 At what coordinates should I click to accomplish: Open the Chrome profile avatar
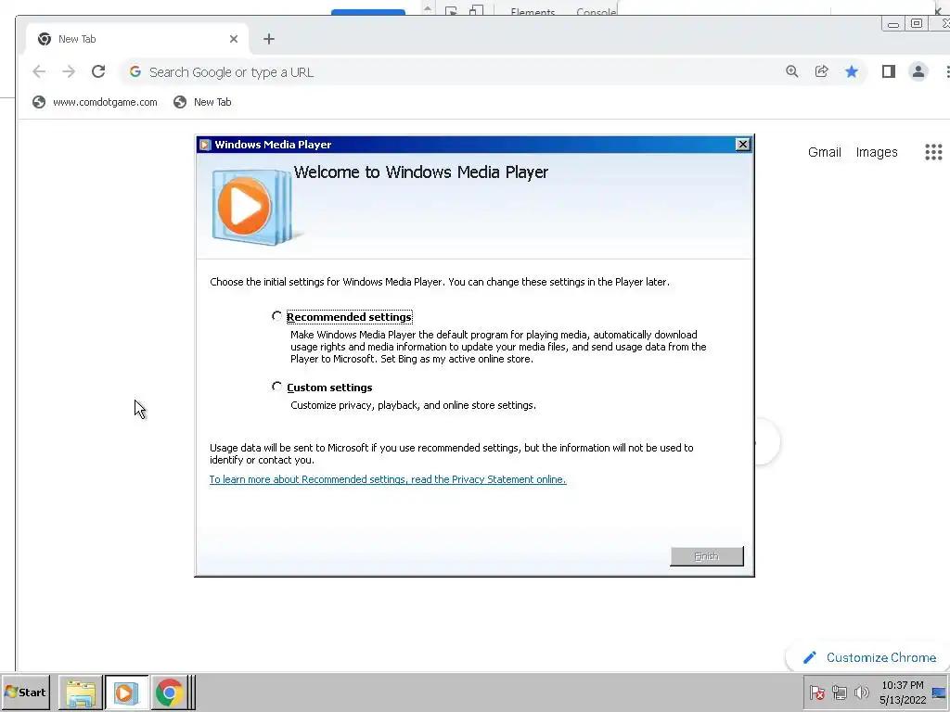coord(918,71)
